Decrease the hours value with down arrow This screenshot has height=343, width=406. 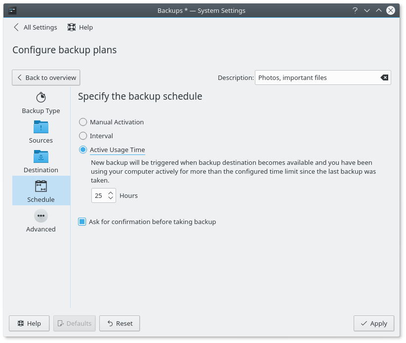(111, 198)
